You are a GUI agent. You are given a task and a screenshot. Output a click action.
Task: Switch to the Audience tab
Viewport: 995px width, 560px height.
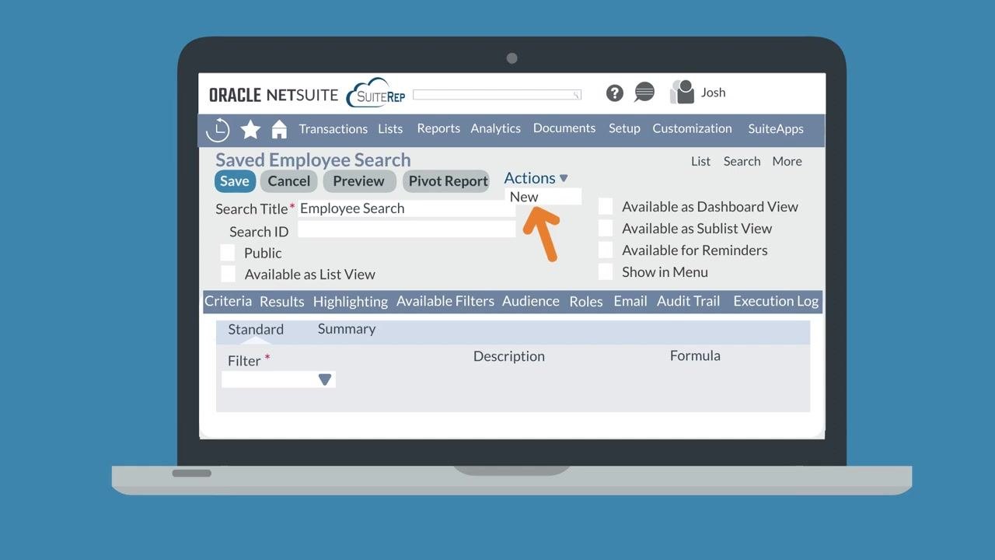tap(530, 301)
